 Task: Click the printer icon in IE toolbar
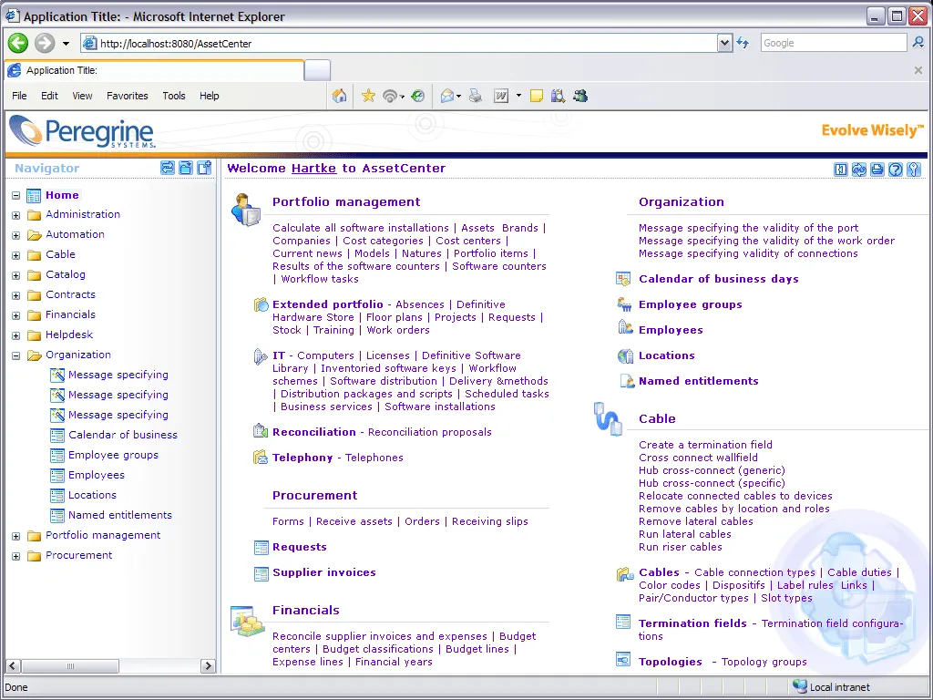[x=476, y=96]
